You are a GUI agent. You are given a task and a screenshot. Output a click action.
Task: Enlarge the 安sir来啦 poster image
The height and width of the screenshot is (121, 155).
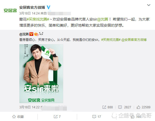[x=41, y=74]
